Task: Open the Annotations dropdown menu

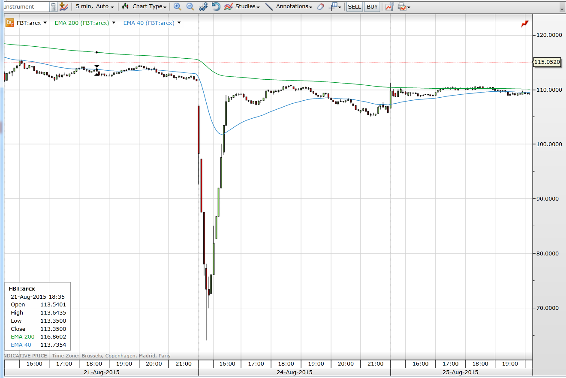Action: [x=294, y=6]
